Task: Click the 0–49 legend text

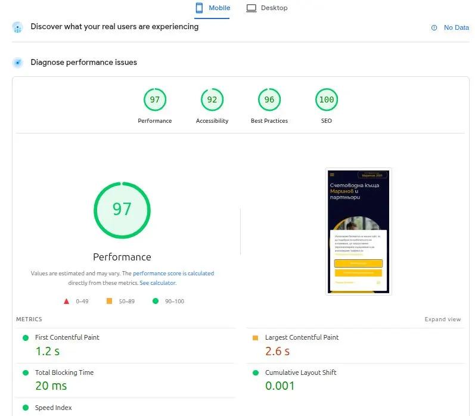Action: (x=82, y=302)
